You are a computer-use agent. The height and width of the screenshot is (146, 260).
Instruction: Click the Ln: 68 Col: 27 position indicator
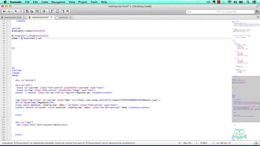(224, 143)
